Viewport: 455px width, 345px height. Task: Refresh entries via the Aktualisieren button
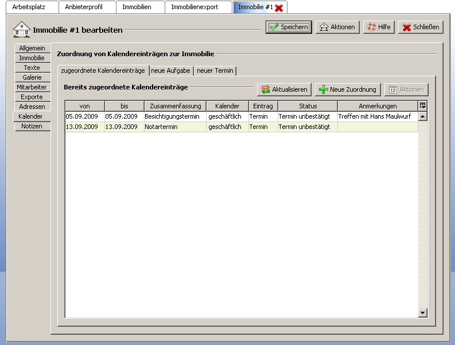point(284,89)
